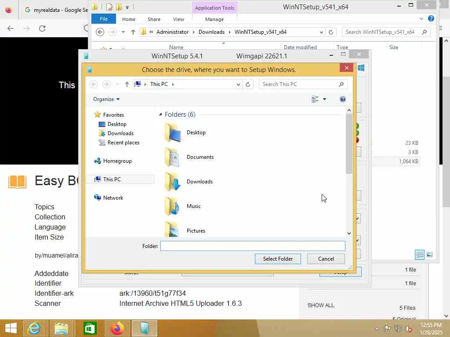Click the change view icon in the dialog

tap(315, 99)
